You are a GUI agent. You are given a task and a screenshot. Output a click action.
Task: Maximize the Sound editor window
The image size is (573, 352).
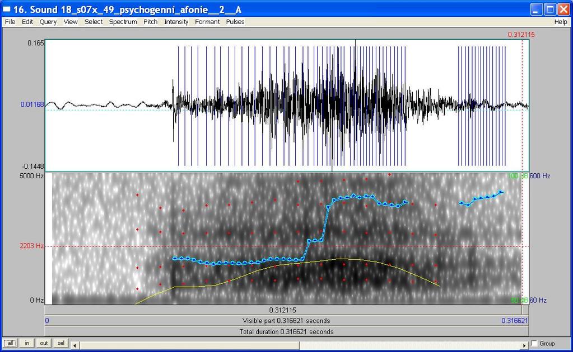point(550,9)
